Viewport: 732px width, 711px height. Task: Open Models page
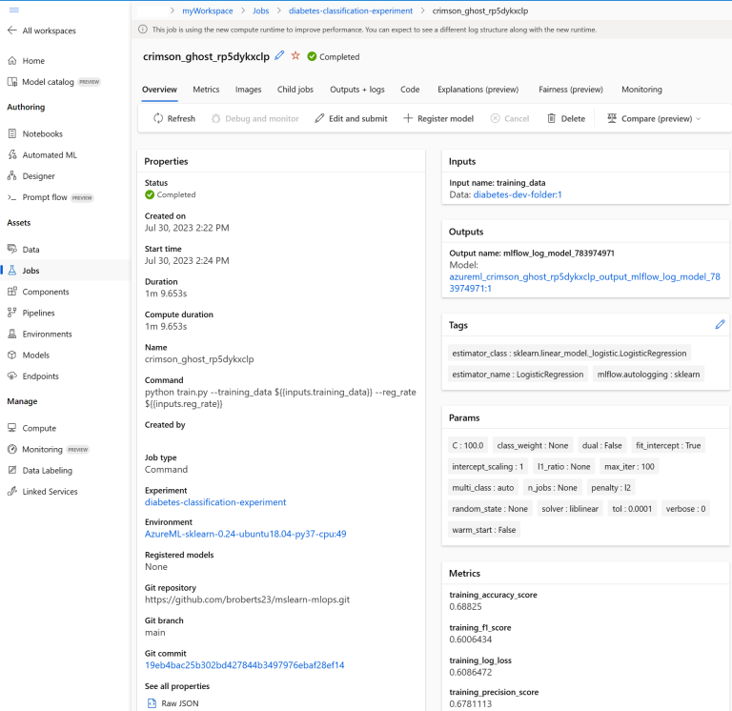coord(29,355)
